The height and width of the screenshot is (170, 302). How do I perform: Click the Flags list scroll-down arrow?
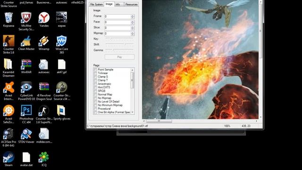[x=132, y=112]
